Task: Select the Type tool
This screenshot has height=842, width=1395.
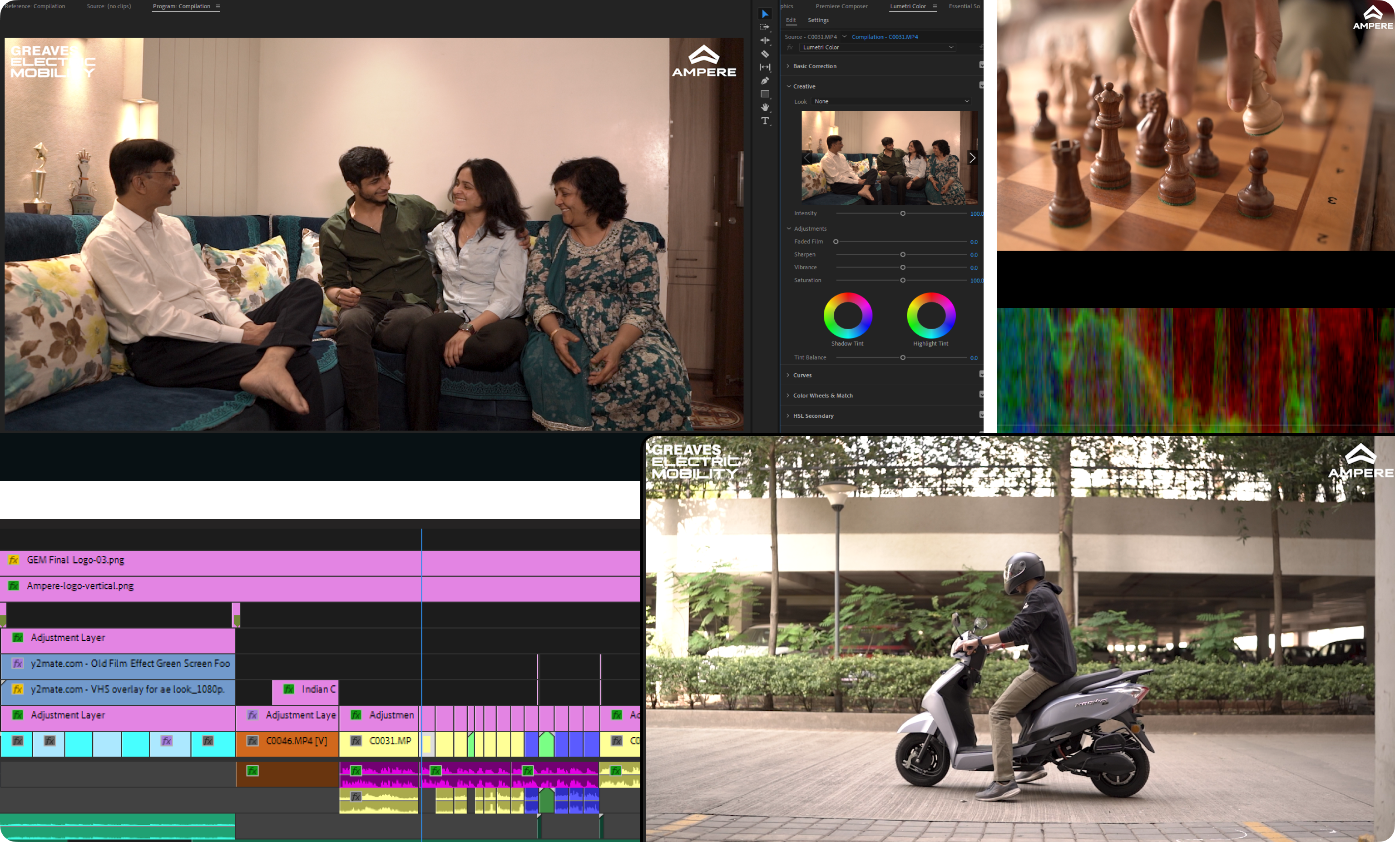Action: point(765,121)
